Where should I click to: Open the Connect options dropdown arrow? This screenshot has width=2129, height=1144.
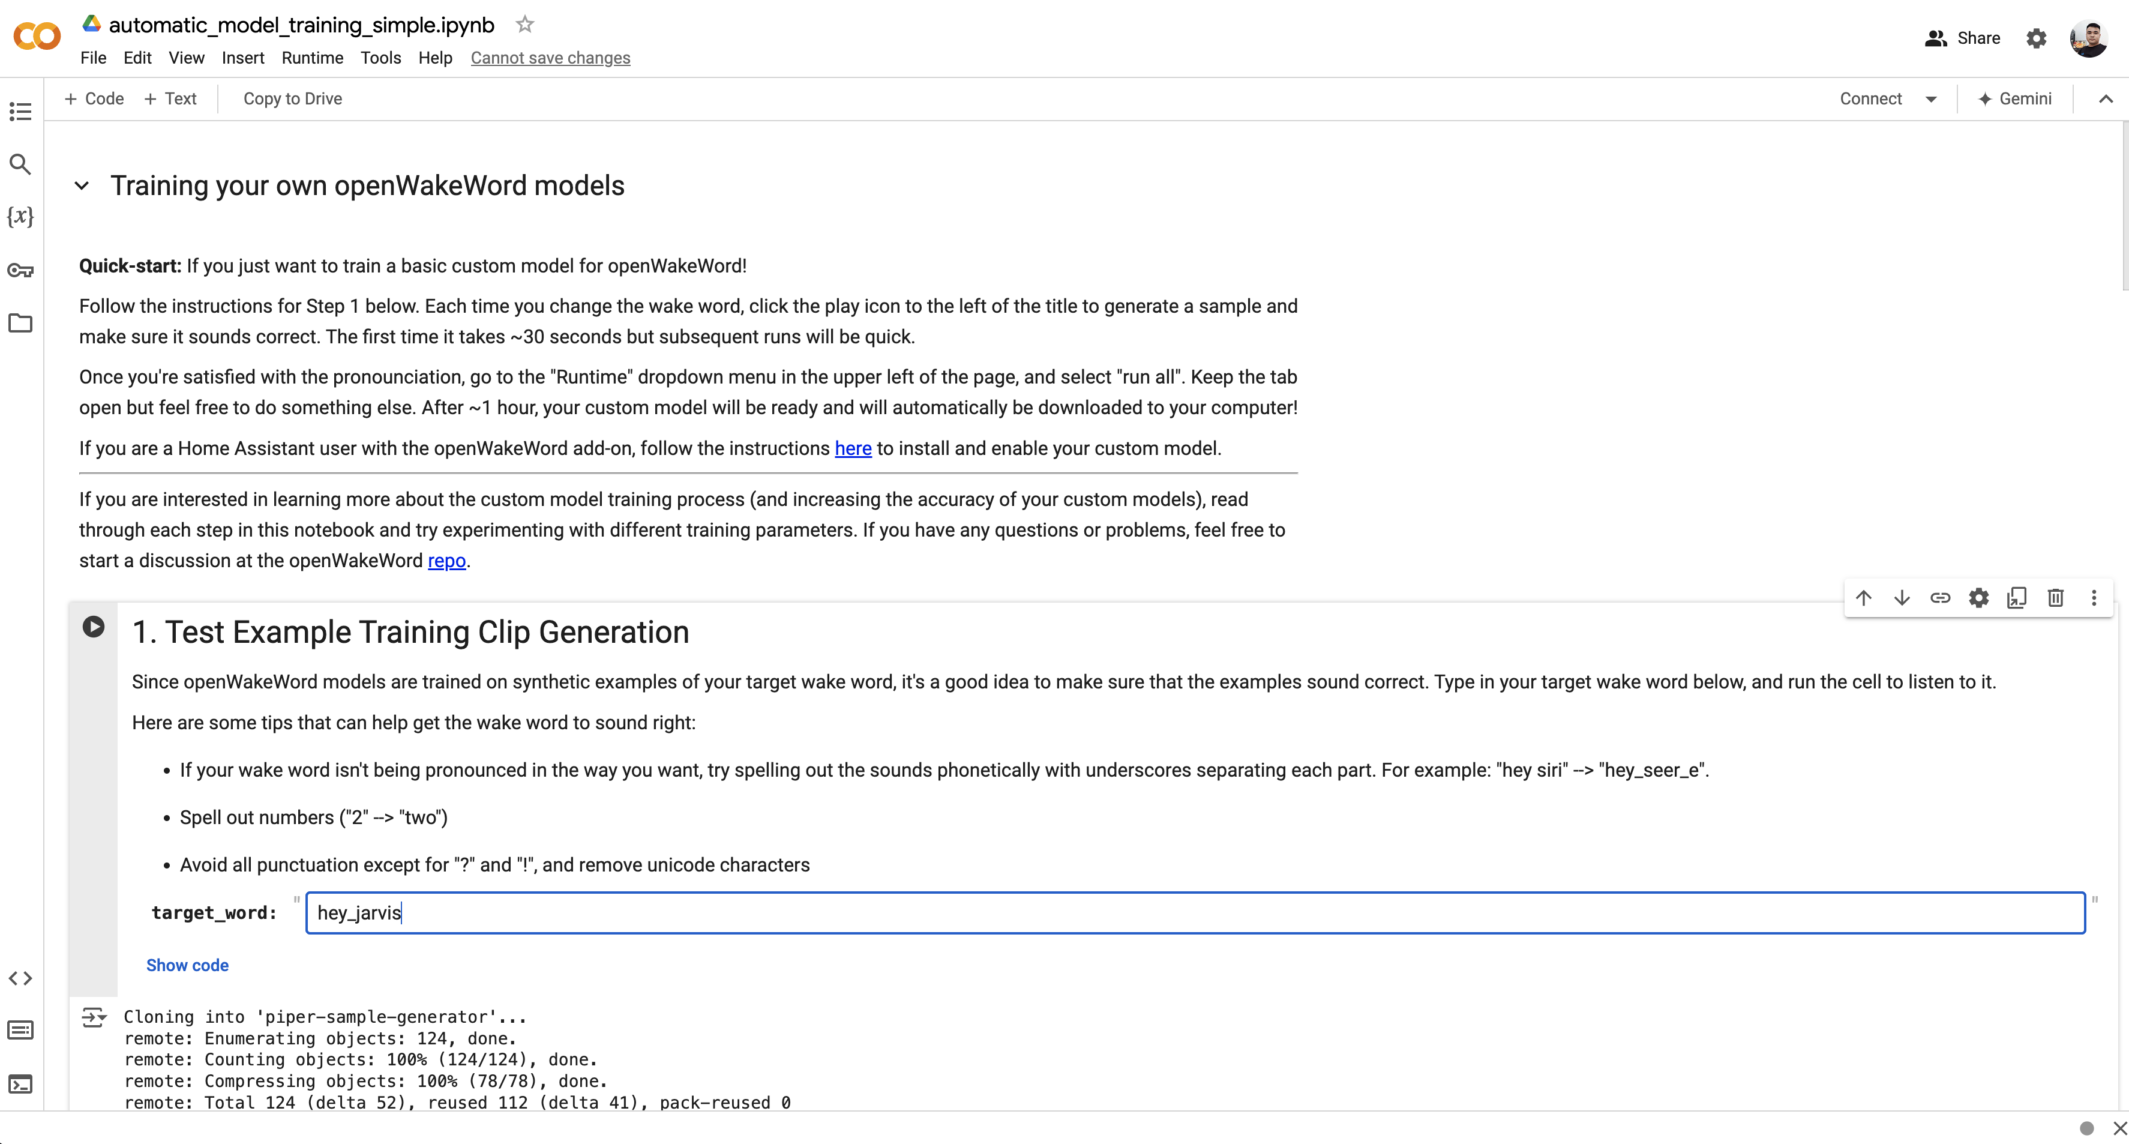pyautogui.click(x=1930, y=99)
